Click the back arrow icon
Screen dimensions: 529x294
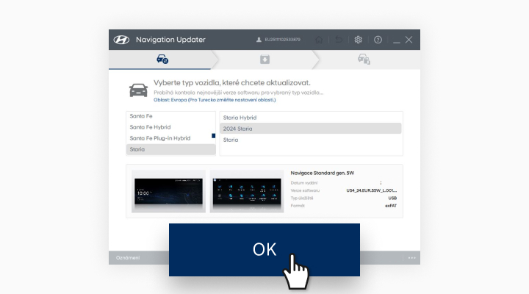tap(339, 40)
